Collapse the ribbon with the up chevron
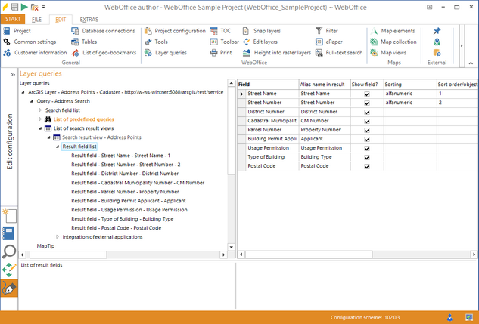Viewport: 479px width, 324px height. 471,63
